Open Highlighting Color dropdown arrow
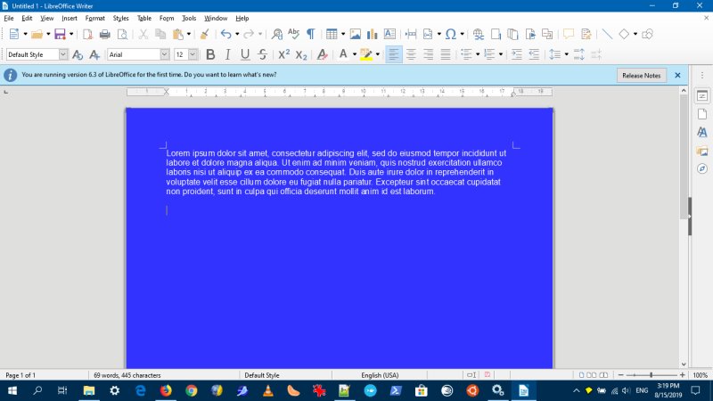This screenshot has width=713, height=401. (377, 54)
